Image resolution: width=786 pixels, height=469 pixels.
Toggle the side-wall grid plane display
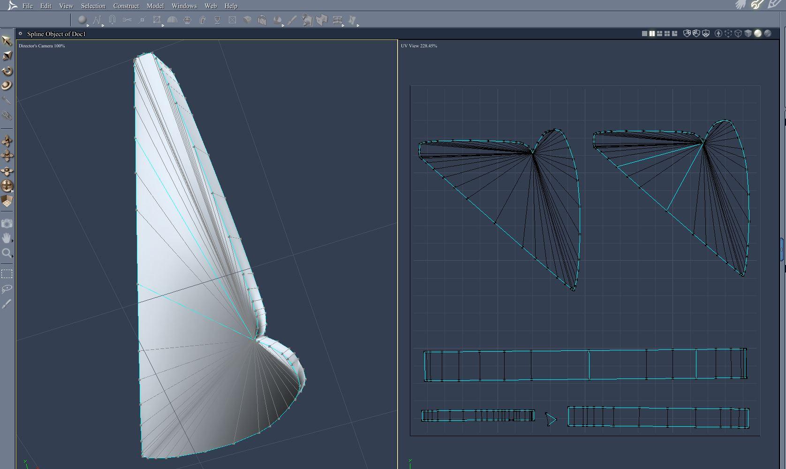tap(696, 33)
